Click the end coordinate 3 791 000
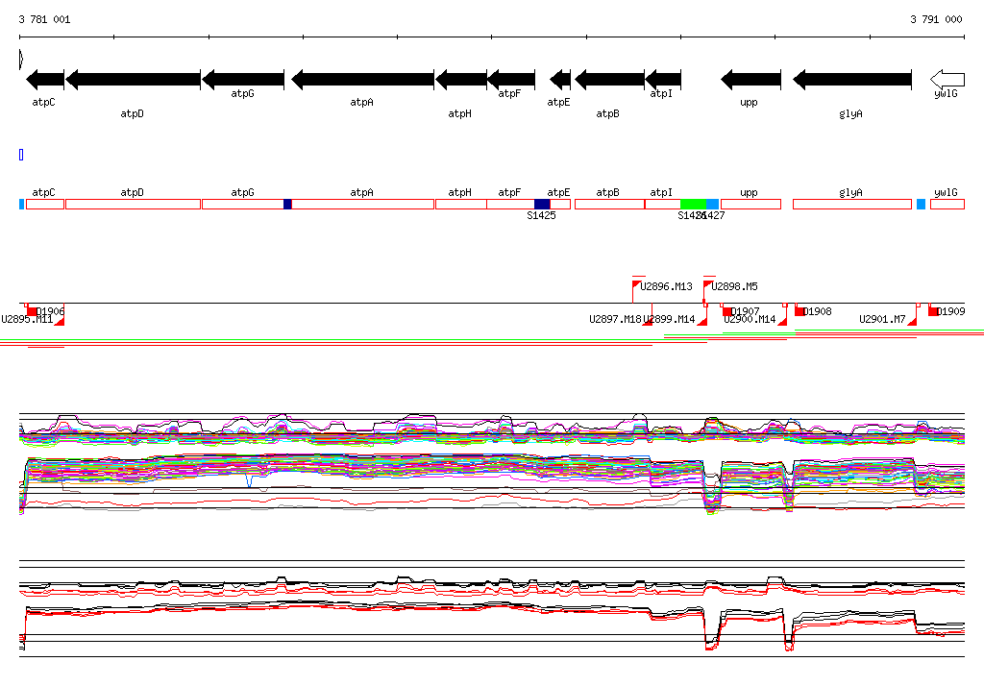Viewport: 984px width, 686px height. pos(936,19)
